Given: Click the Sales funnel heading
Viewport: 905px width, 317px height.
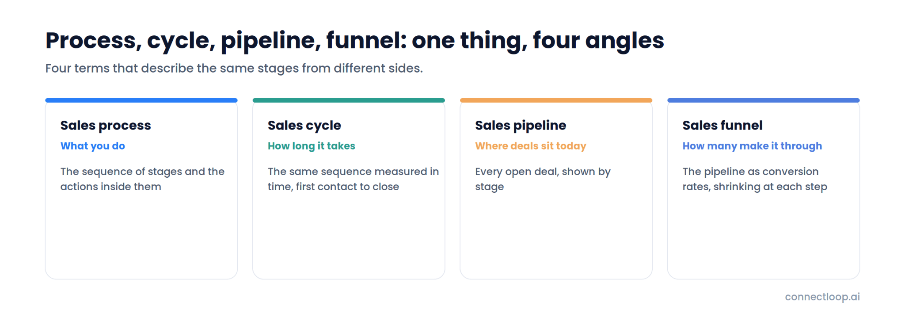Looking at the screenshot, I should (x=722, y=126).
